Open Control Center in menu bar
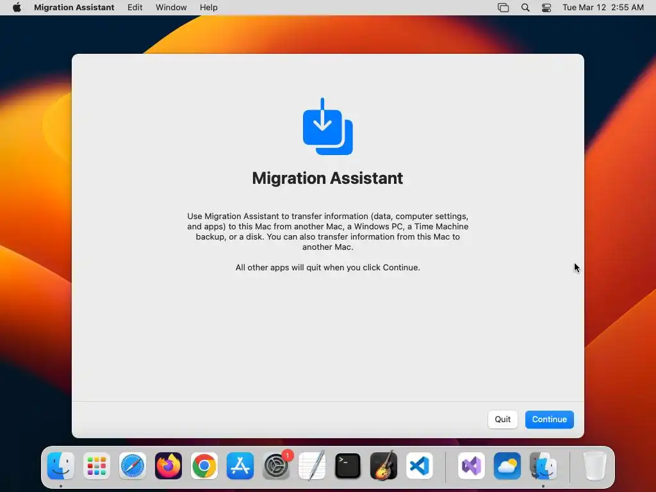 546,8
